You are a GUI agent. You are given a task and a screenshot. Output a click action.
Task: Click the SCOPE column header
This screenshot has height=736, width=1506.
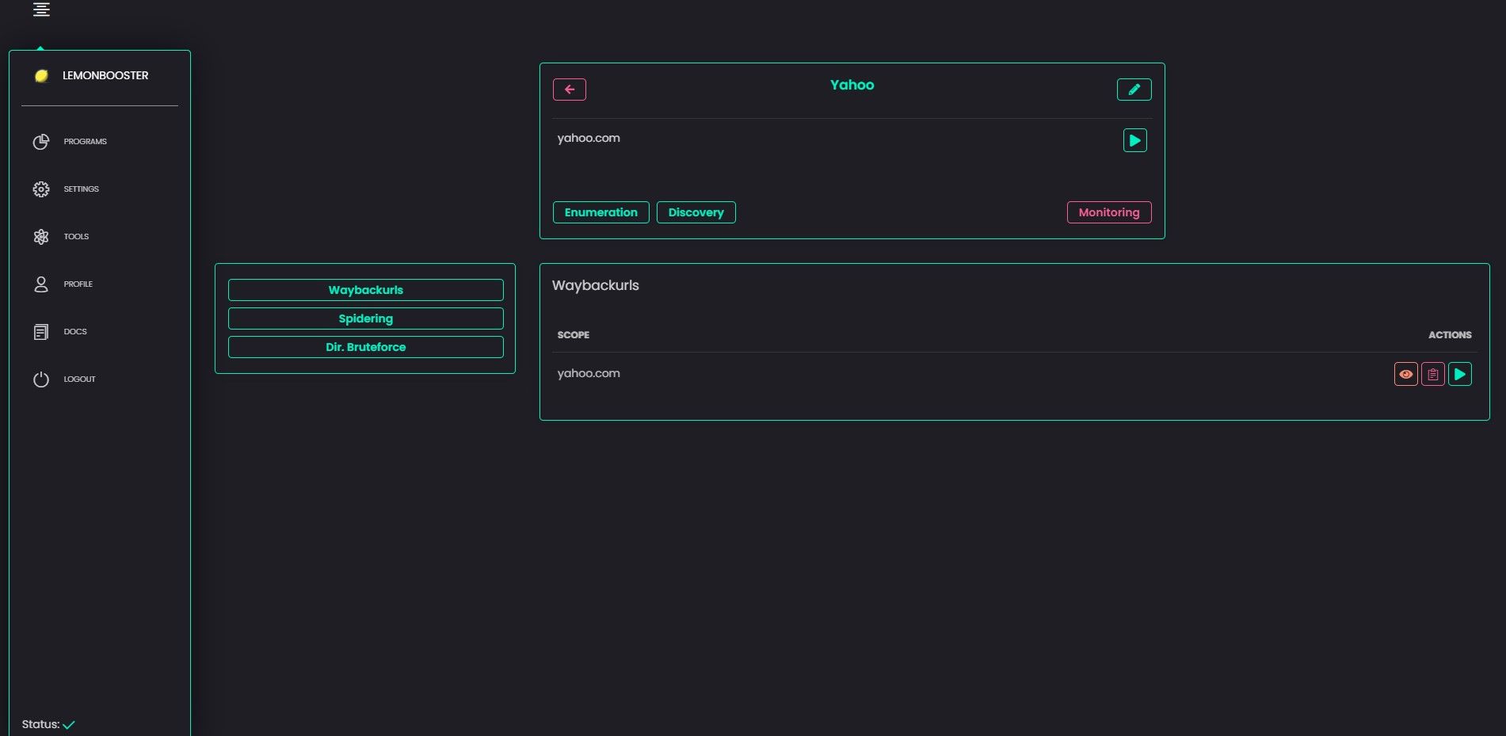574,335
